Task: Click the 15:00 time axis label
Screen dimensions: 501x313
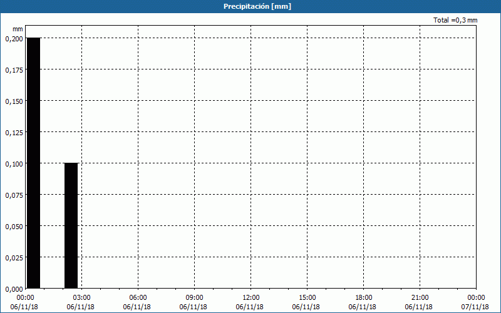Action: [x=307, y=298]
